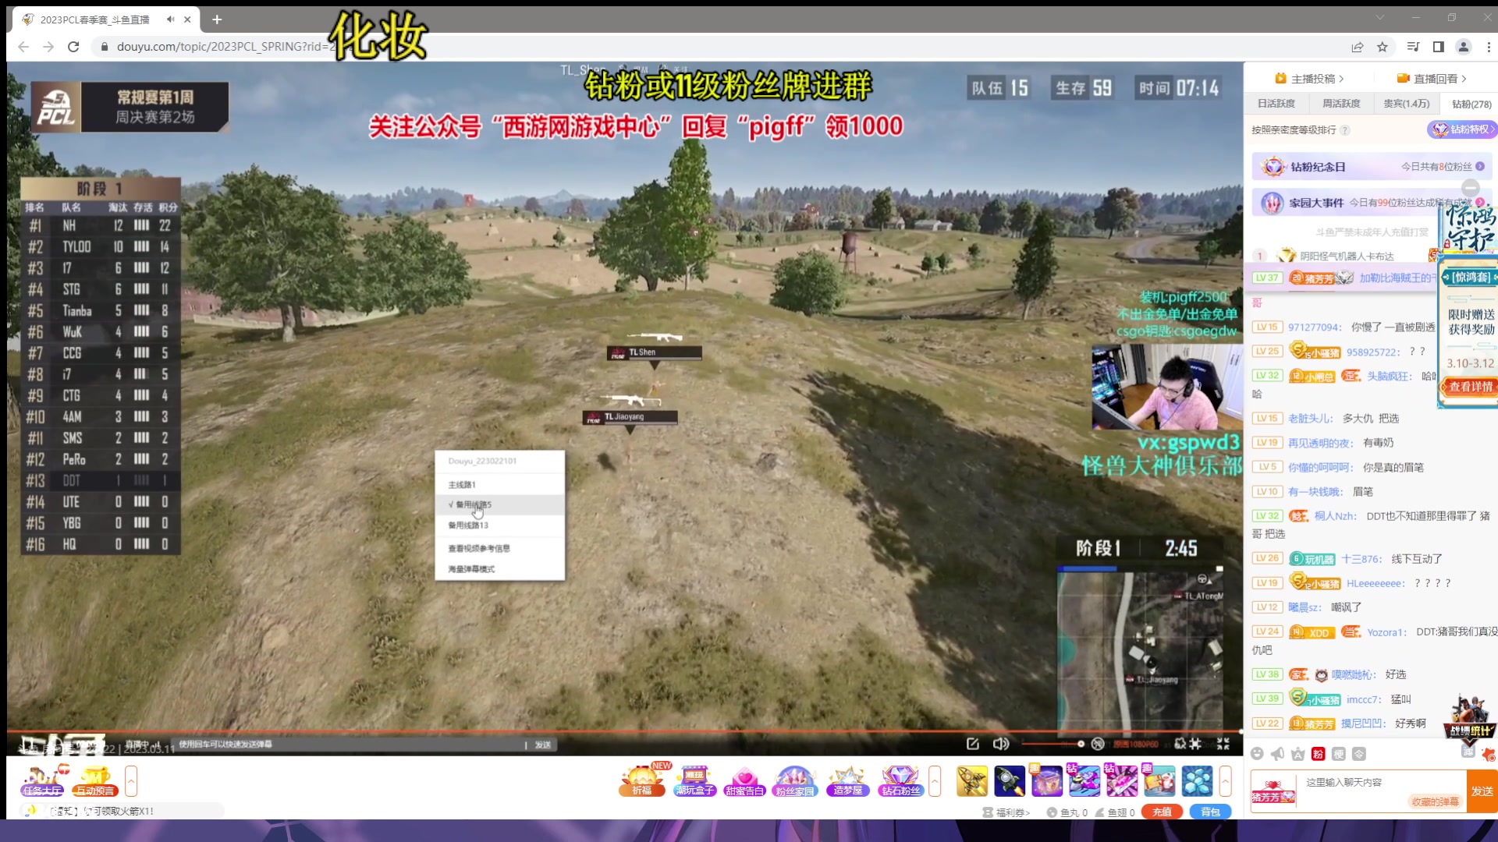Click the emoji face icon in chat toolbar
1498x842 pixels.
pyautogui.click(x=1257, y=754)
